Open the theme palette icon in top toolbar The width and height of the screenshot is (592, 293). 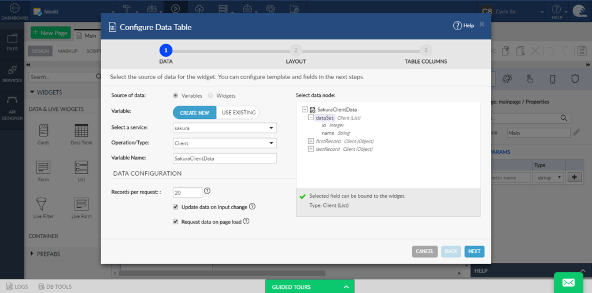tap(271, 9)
